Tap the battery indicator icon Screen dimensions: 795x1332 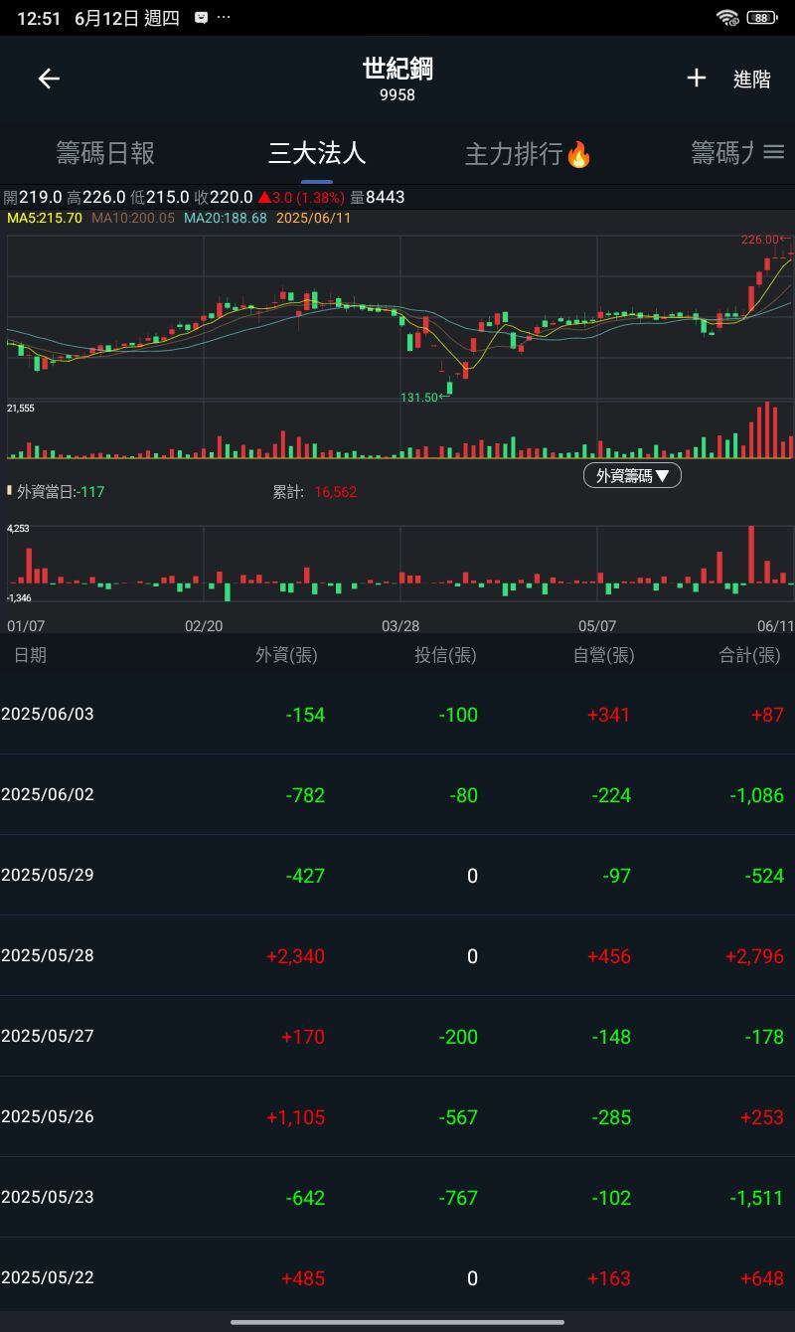(762, 18)
